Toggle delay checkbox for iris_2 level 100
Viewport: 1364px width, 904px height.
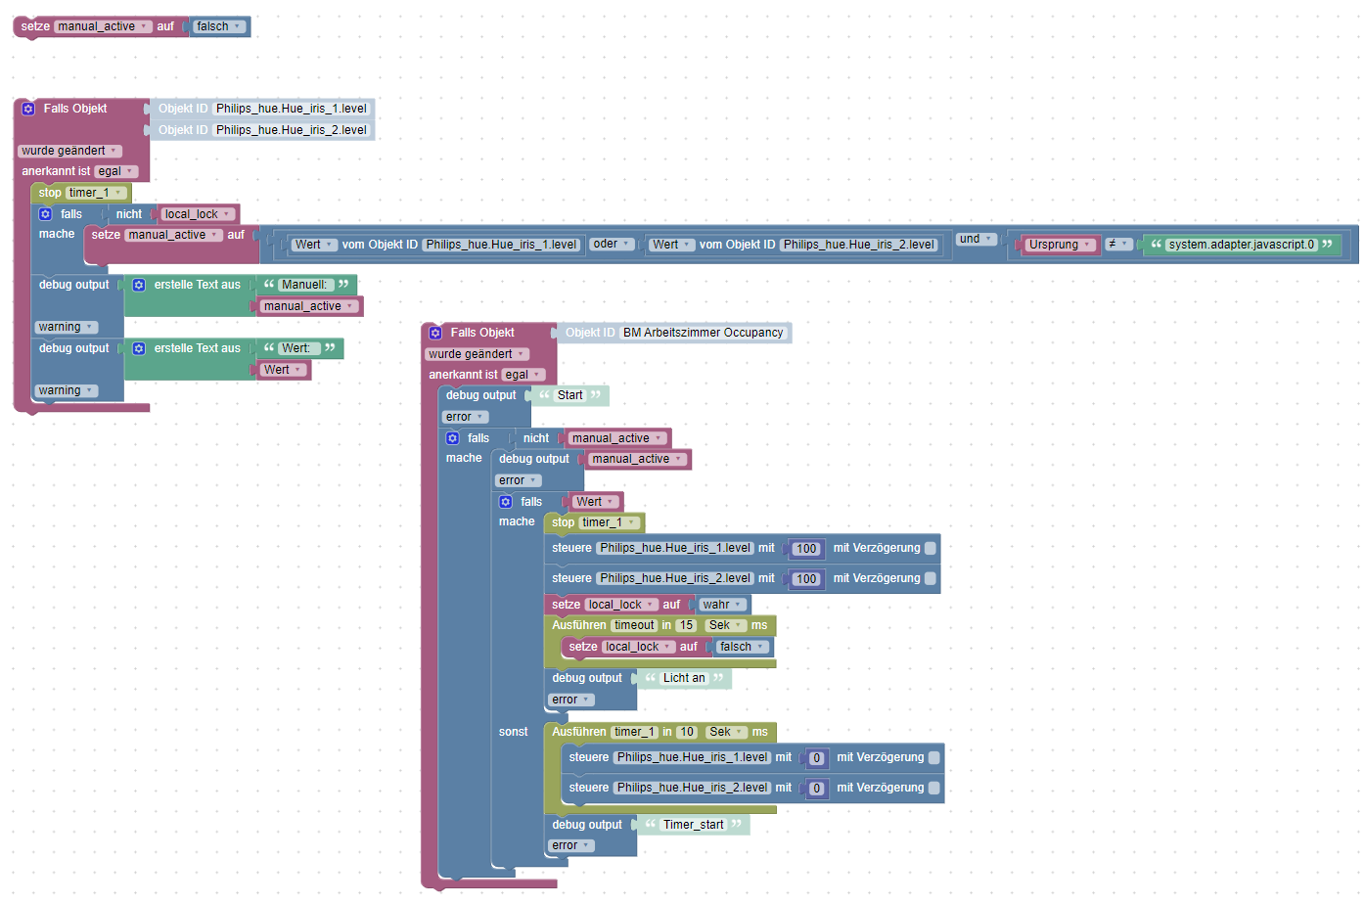[931, 579]
